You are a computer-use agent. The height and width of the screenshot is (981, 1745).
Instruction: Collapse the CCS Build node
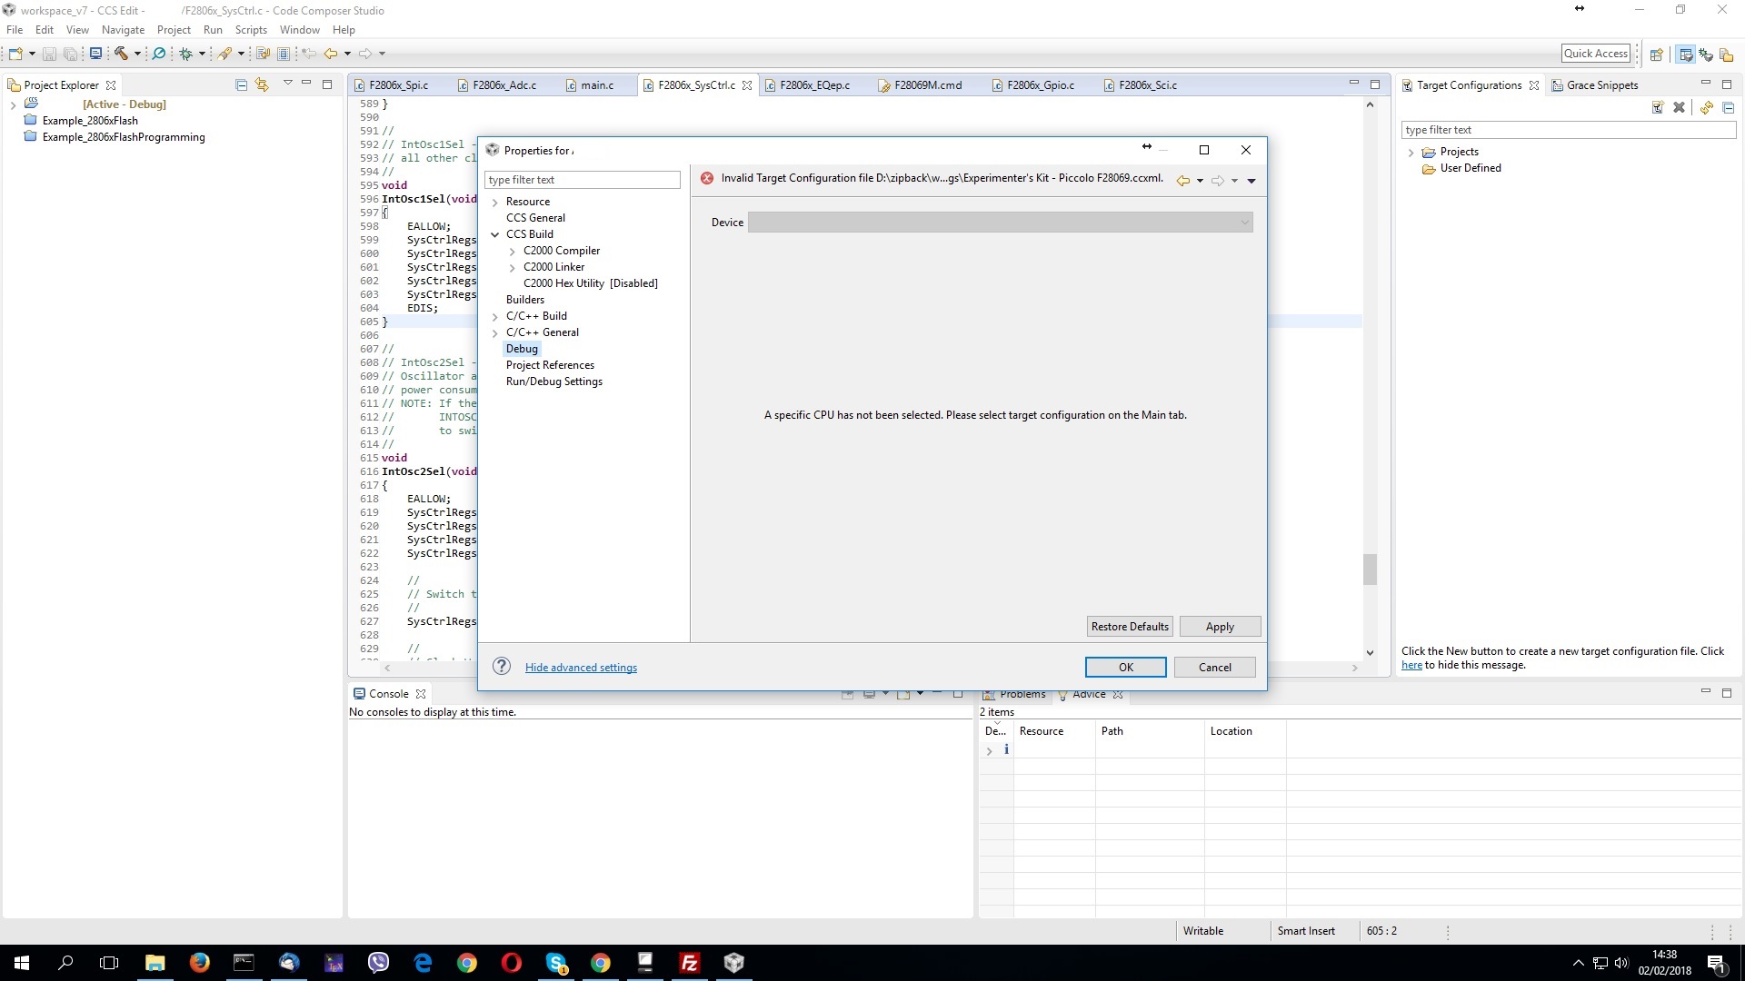point(495,234)
